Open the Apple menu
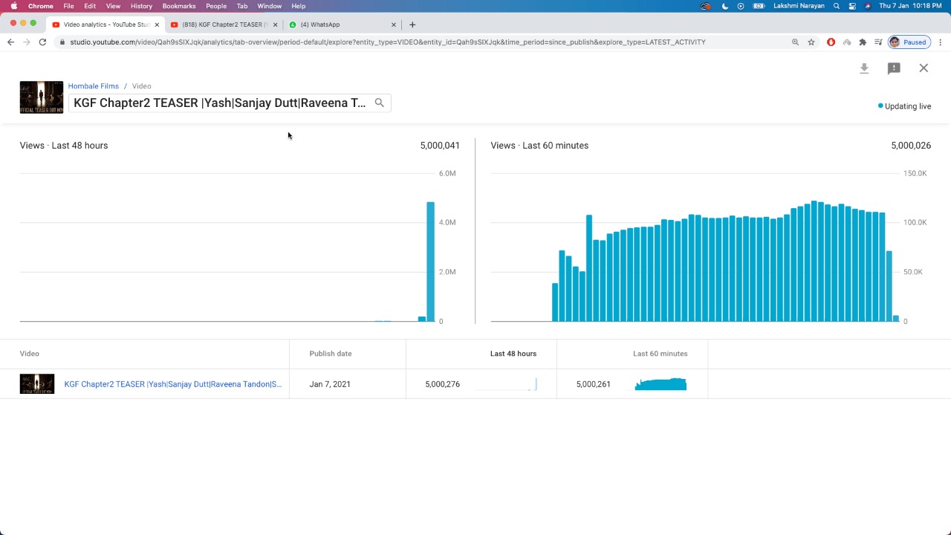The image size is (951, 535). coord(13,6)
